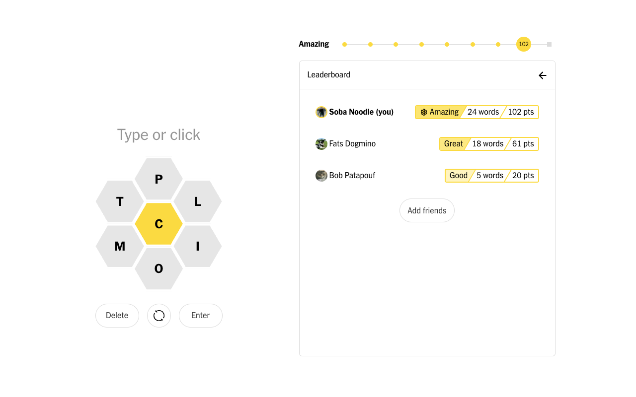Click Fats Dogmino's avatar picture
Viewport: 636px width, 397px height.
pyautogui.click(x=321, y=144)
